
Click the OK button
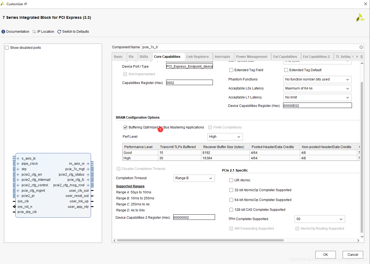325,255
